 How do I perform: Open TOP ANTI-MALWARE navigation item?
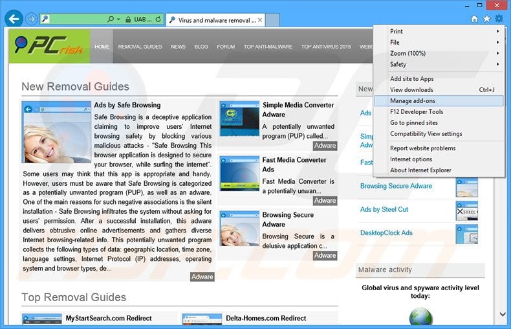(x=268, y=47)
